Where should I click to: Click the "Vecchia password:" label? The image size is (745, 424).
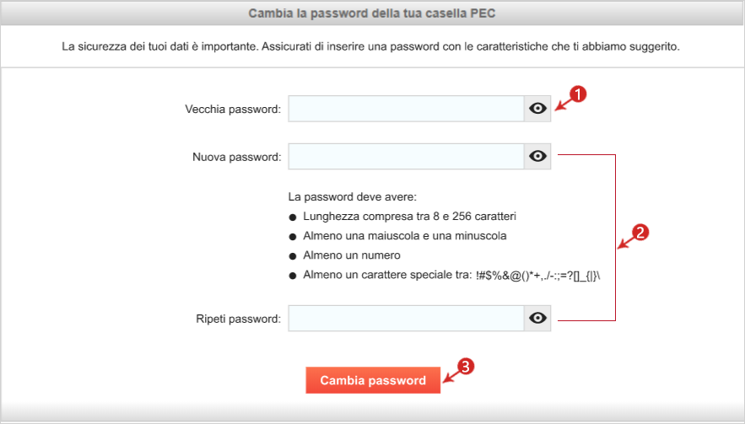click(233, 110)
